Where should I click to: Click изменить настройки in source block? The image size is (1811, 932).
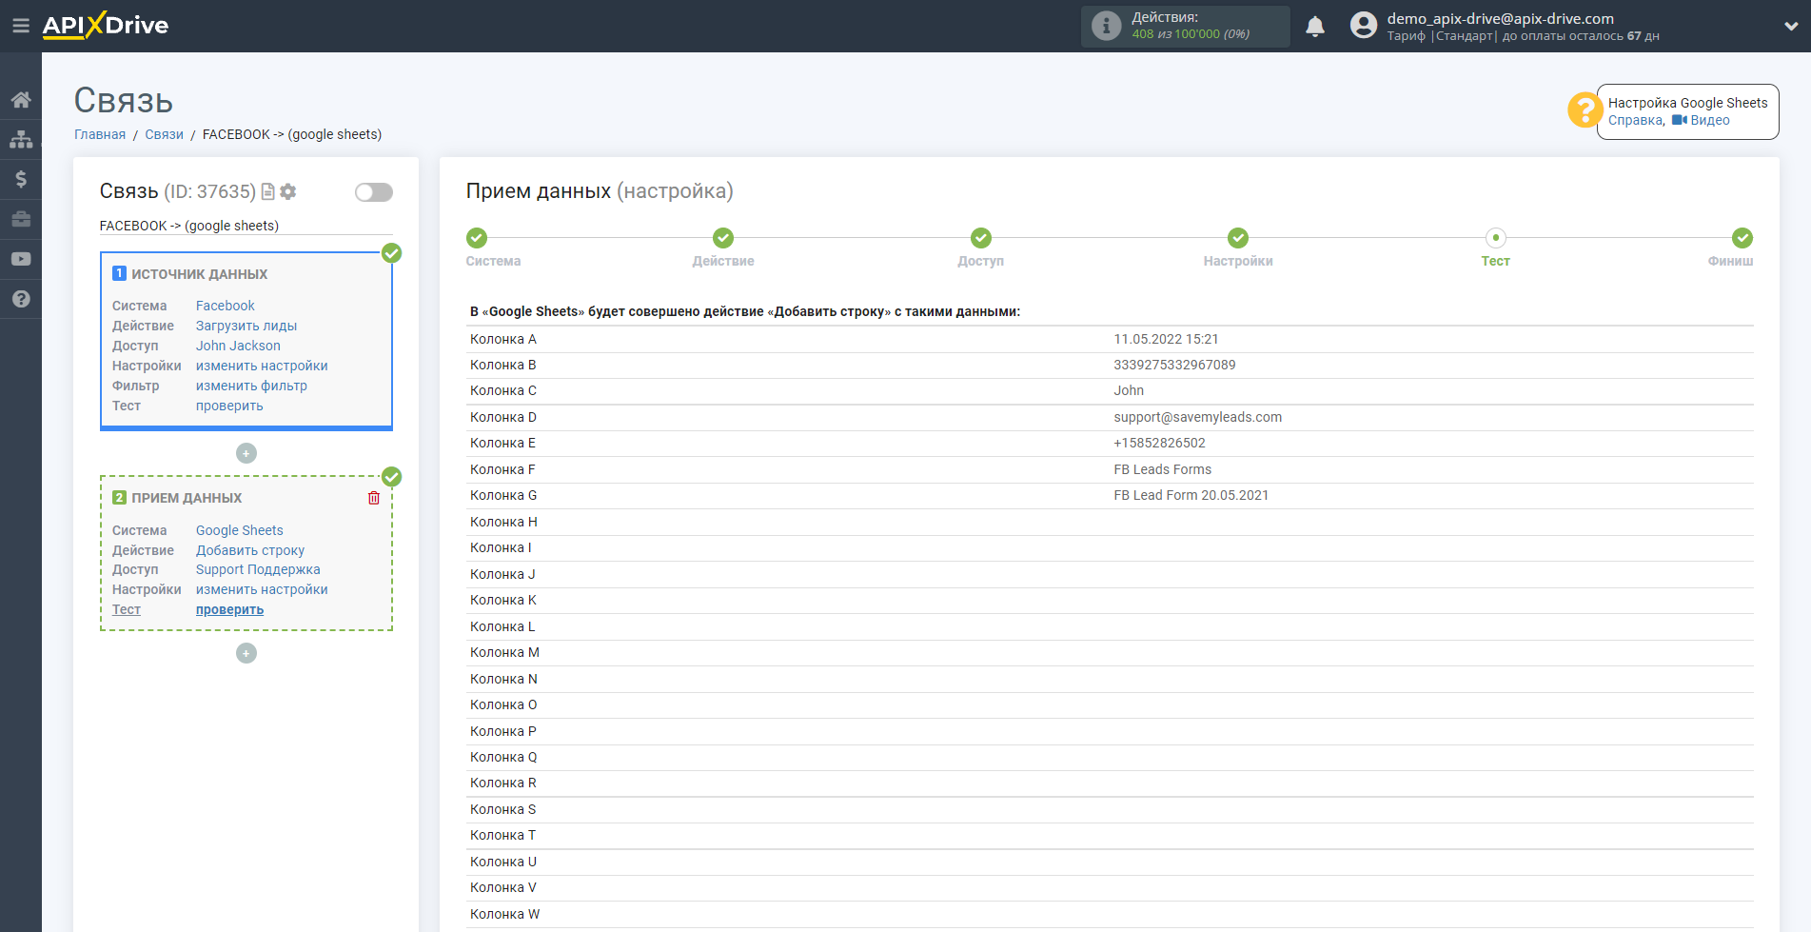point(262,366)
